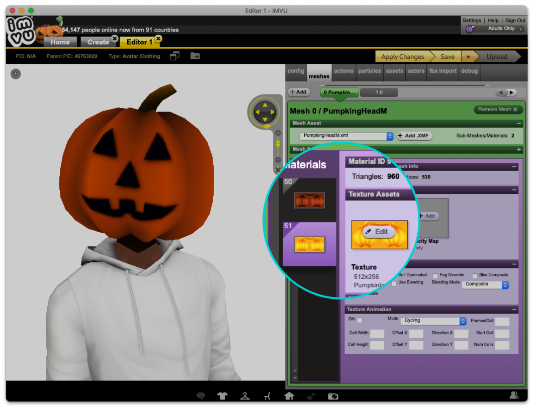The image size is (533, 407).
Task: Pan camera left with the left arrow
Action: tap(257, 112)
